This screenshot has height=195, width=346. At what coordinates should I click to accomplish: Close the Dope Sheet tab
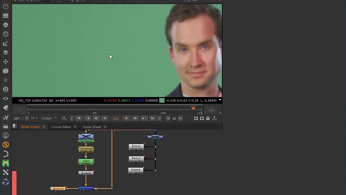(x=105, y=127)
